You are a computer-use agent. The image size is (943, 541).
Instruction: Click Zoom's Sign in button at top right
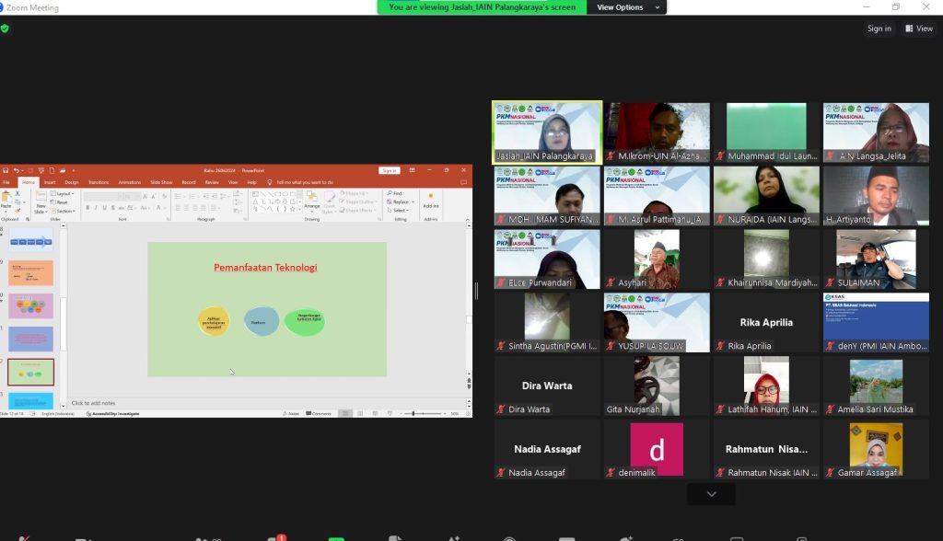click(879, 29)
